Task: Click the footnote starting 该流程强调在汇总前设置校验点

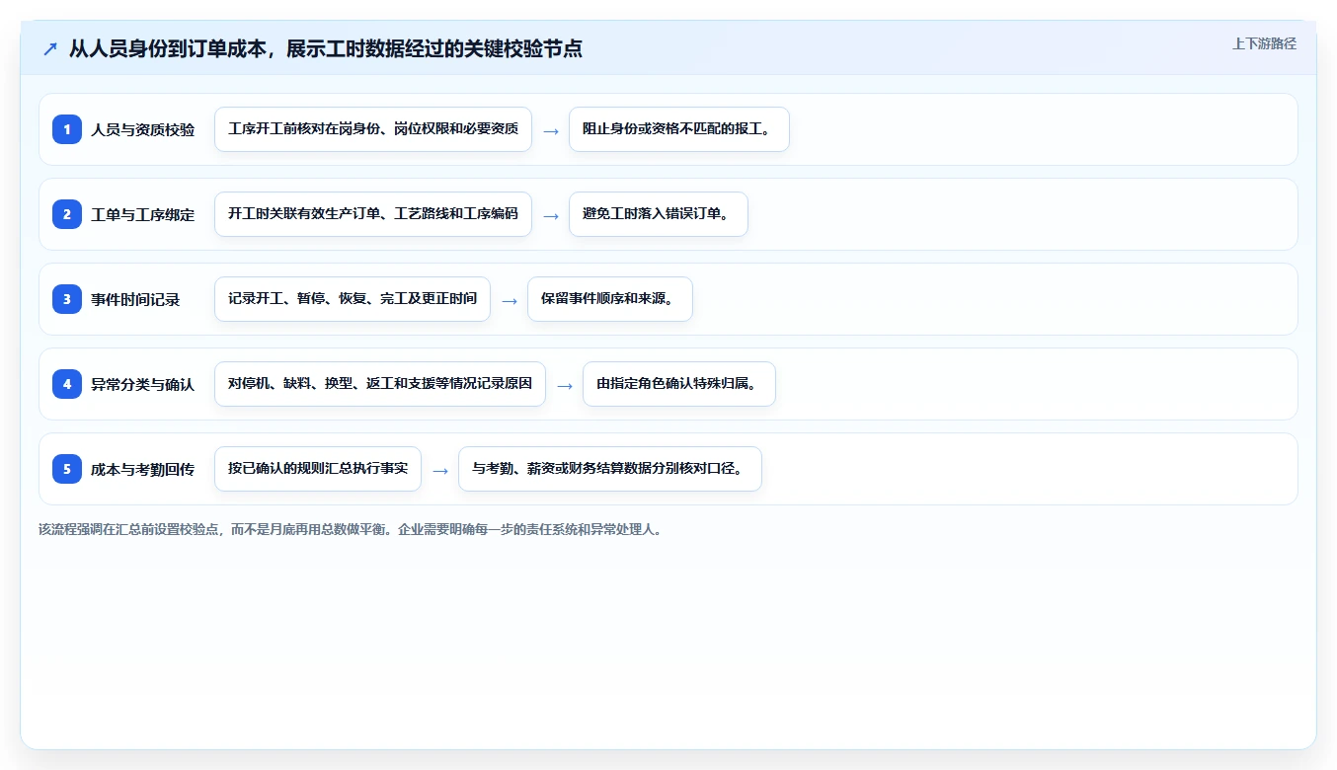Action: [350, 529]
